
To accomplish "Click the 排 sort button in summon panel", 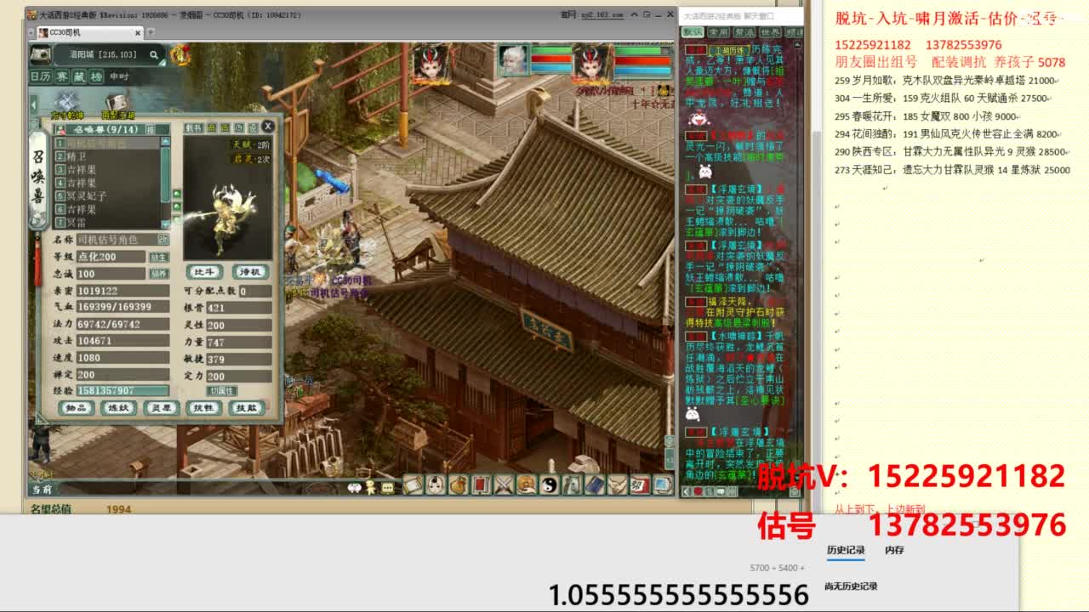I will [x=151, y=129].
